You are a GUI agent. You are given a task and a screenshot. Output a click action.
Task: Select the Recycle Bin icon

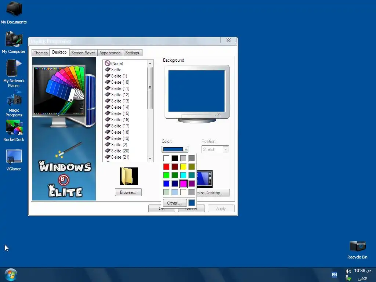coord(357,250)
